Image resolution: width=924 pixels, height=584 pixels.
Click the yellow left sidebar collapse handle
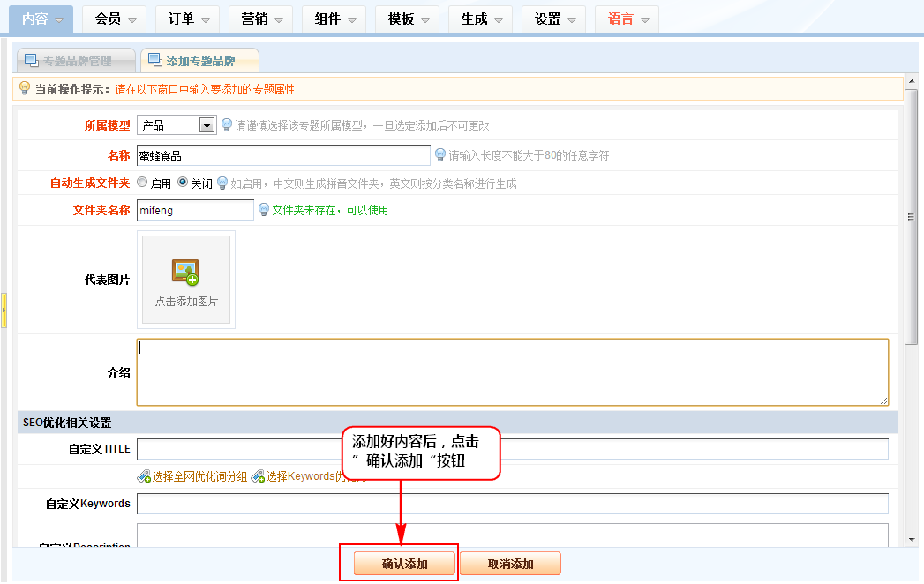(x=4, y=311)
